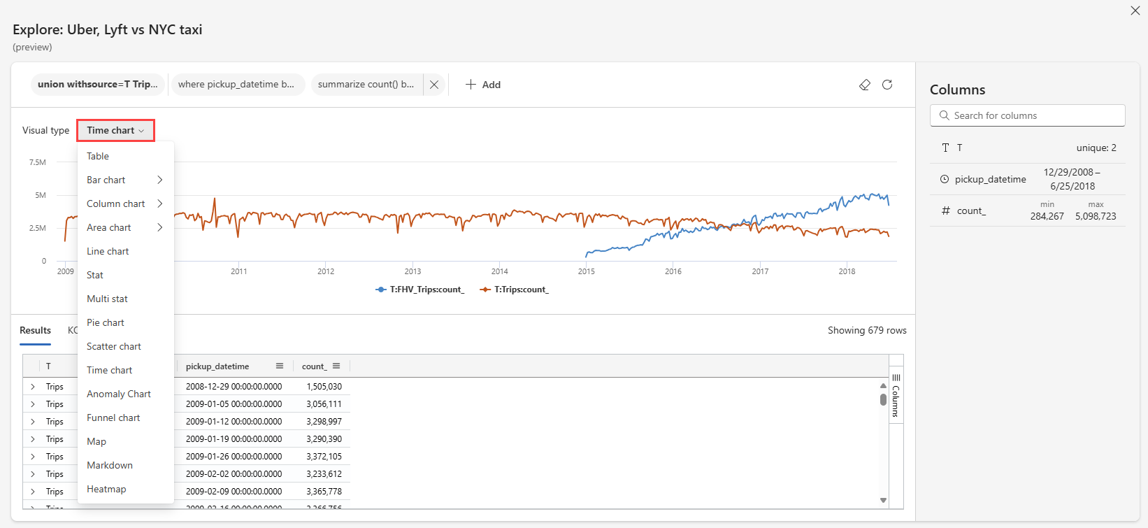
Task: Click the results grid scrollbar thumb
Action: click(x=883, y=399)
